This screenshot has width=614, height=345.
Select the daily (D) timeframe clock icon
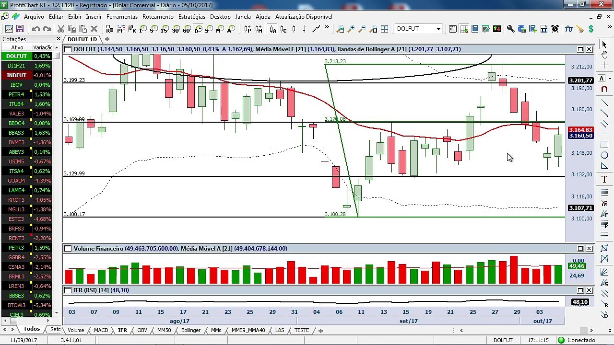pos(198,29)
